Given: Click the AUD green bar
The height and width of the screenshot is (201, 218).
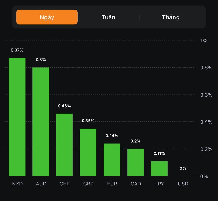Looking at the screenshot, I should (41, 121).
